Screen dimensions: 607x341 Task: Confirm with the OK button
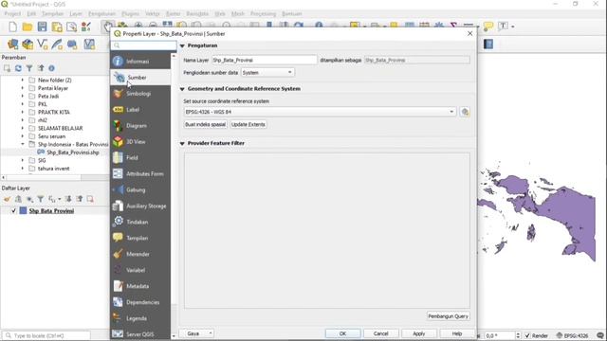[342, 333]
